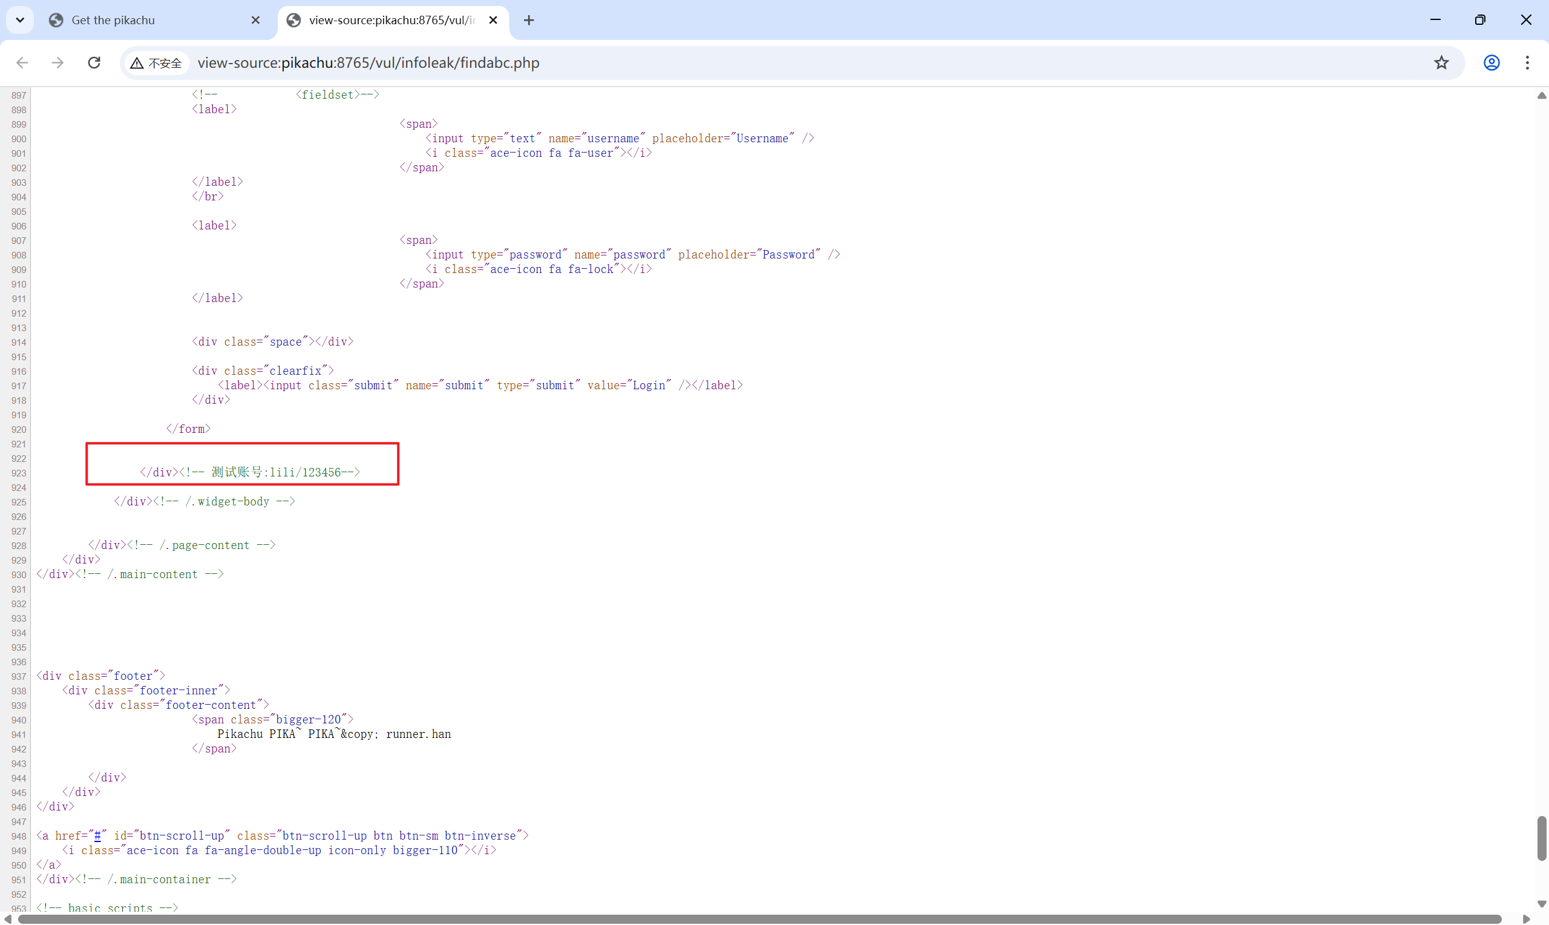Close the Get the pikachu tab
The width and height of the screenshot is (1549, 925).
point(255,20)
